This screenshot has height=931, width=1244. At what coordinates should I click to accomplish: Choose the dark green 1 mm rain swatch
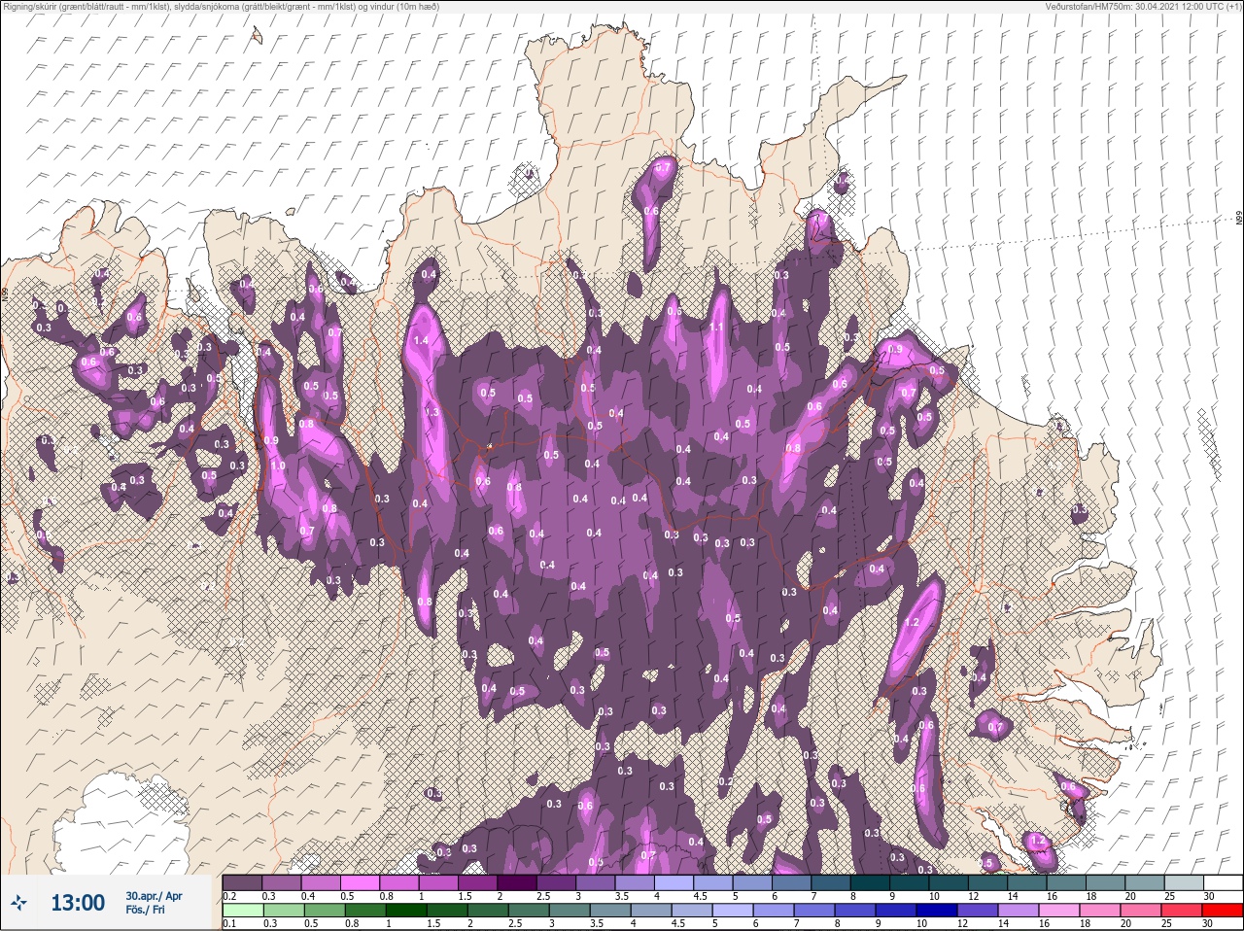pos(406,910)
